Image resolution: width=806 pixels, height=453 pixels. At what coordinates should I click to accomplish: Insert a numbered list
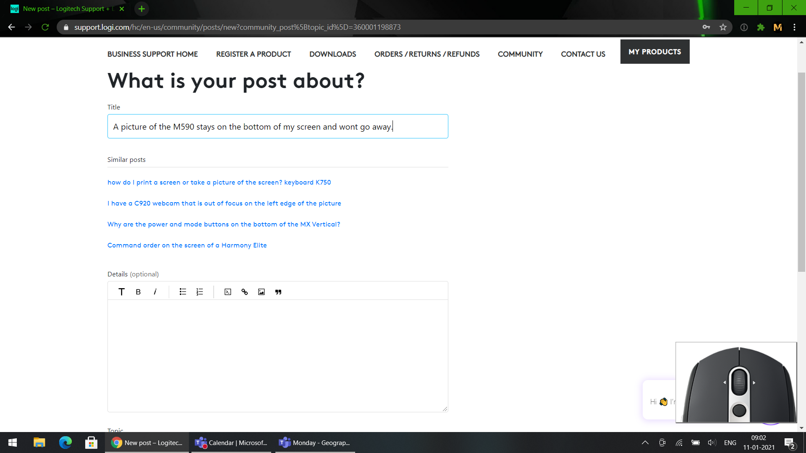199,292
